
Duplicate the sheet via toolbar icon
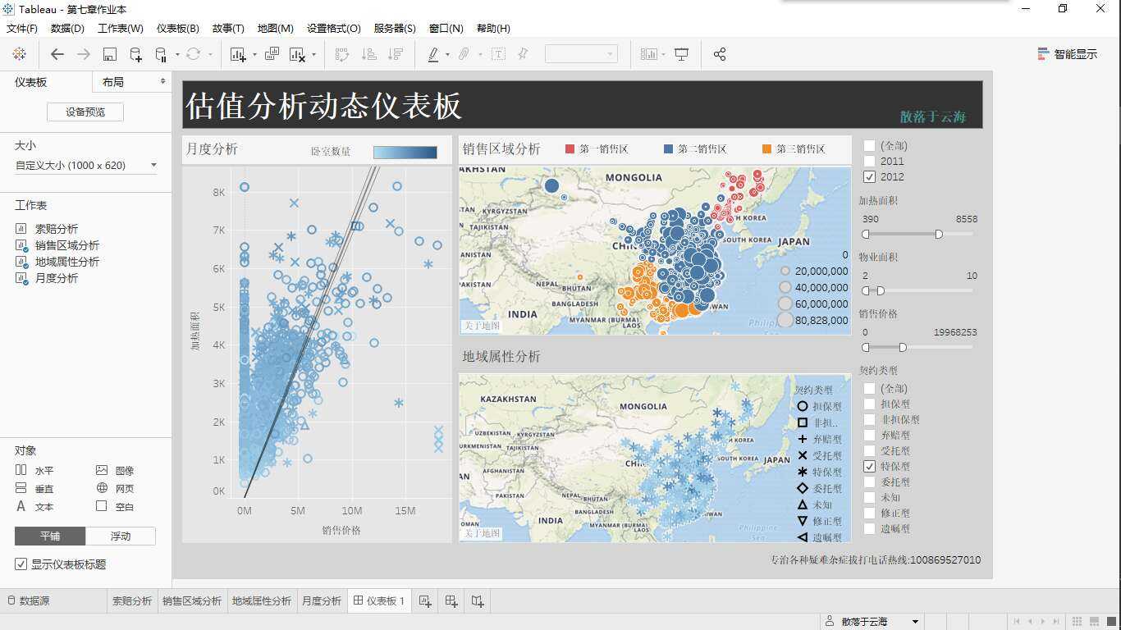coord(272,54)
